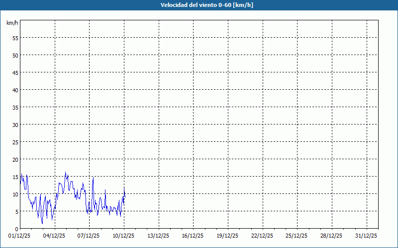
Task: Select the 55 value on the y-axis
Action: [x=15, y=38]
